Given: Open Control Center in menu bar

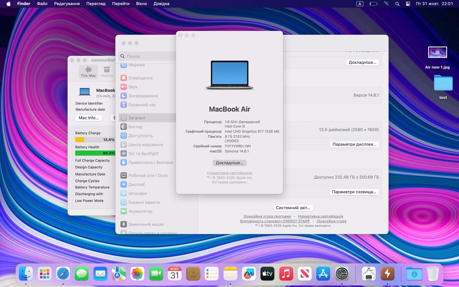Looking at the screenshot, I should coord(408,4).
